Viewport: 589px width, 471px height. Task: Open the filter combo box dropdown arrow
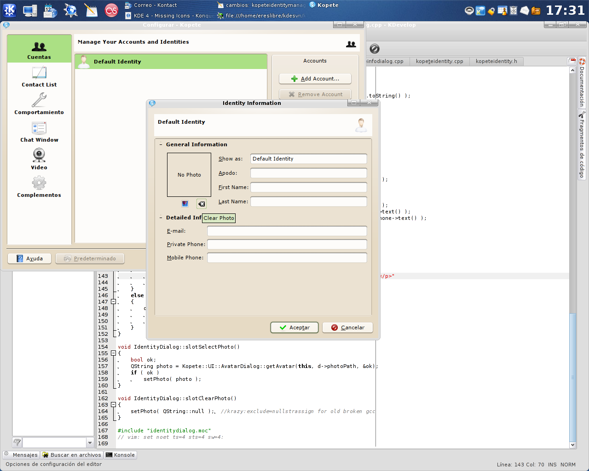click(89, 442)
